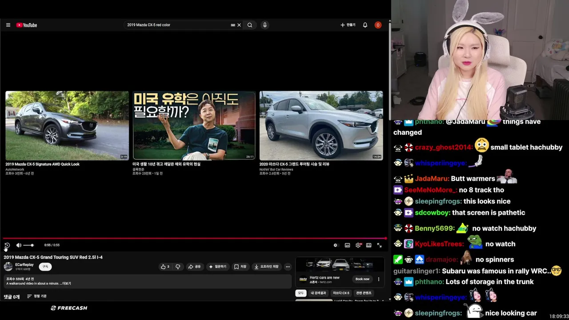This screenshot has height=320, width=569.
Task: Save video with 저장 button
Action: click(x=240, y=267)
